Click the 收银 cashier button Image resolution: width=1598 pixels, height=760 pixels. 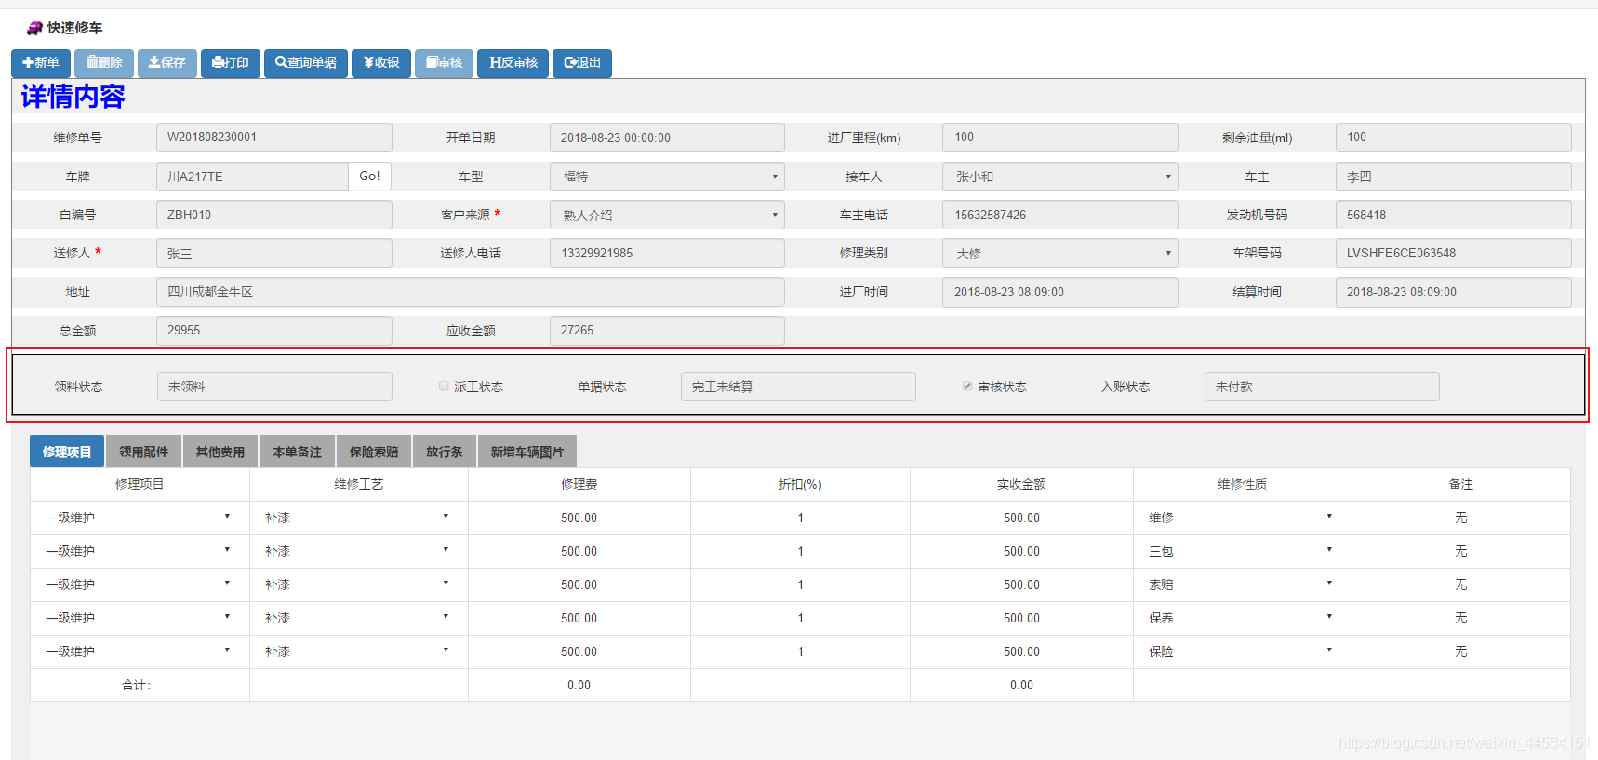tap(381, 63)
